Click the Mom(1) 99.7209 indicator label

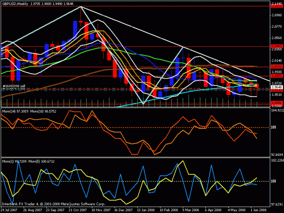[14, 161]
